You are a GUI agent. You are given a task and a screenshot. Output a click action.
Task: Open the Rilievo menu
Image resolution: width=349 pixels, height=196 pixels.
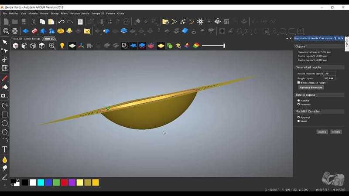pos(64,14)
